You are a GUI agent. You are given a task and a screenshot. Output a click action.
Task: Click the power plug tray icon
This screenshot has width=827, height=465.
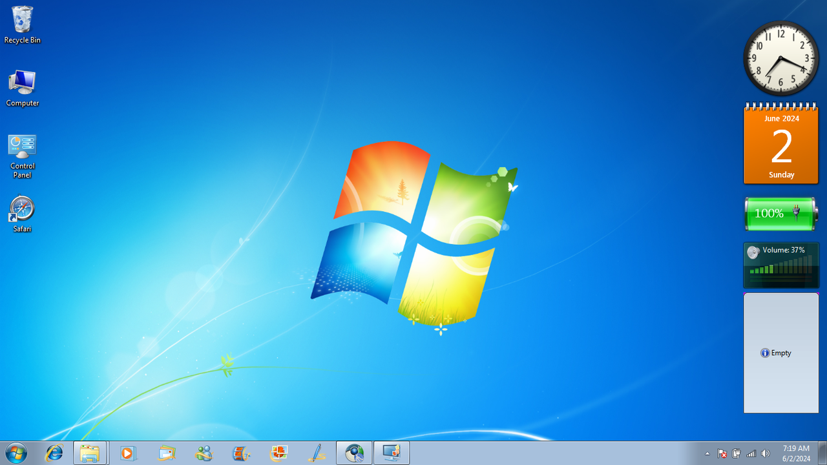737,453
